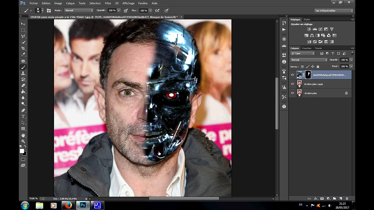Hide the 3e0d050b8a0ece072f303d8036 layer

coord(292,75)
